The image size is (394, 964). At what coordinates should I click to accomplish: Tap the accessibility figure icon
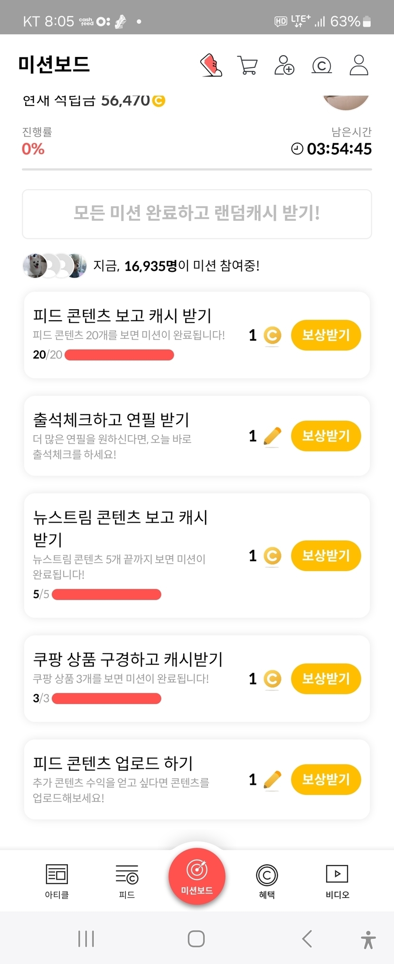pyautogui.click(x=368, y=939)
